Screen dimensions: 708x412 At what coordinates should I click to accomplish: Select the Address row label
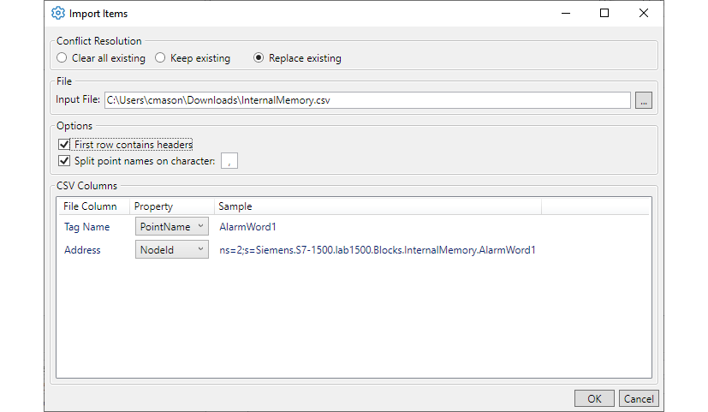82,250
